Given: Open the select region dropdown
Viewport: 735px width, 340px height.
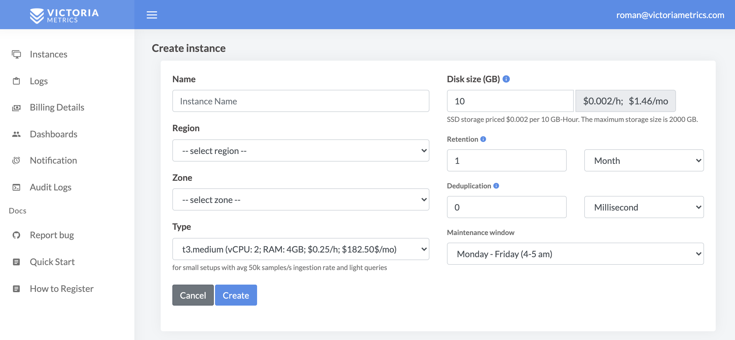Looking at the screenshot, I should click(301, 150).
